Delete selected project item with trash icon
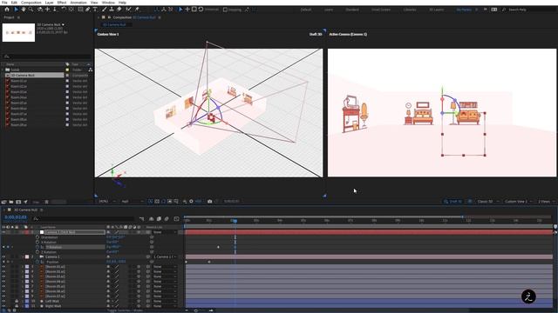This screenshot has height=313, width=558. 46,202
